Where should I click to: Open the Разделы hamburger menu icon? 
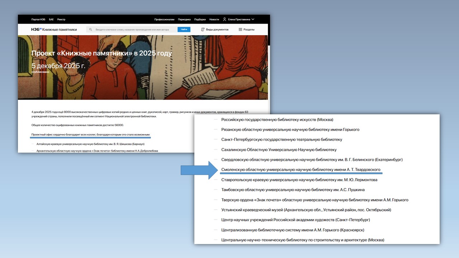pyautogui.click(x=240, y=30)
